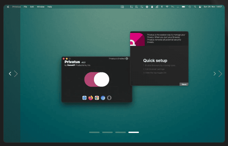Select the highlighted fourth carousel indicator bar
The height and width of the screenshot is (146, 228).
point(134,132)
